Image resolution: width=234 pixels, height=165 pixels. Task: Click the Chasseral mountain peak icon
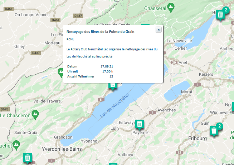(171, 8)
